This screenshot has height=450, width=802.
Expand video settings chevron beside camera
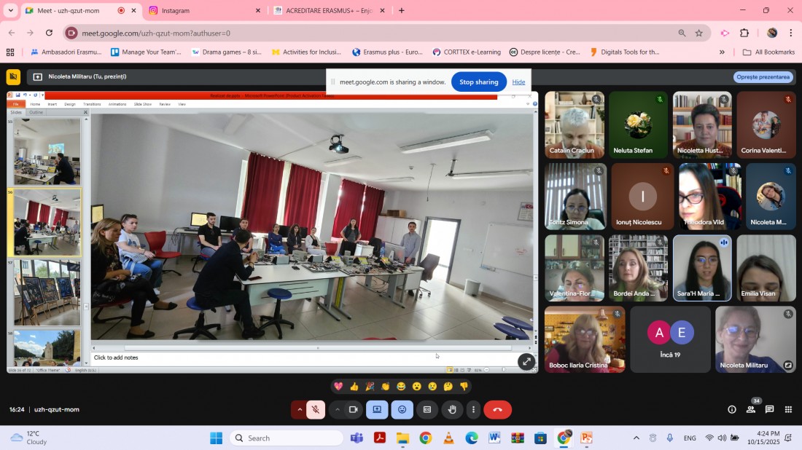tap(337, 410)
